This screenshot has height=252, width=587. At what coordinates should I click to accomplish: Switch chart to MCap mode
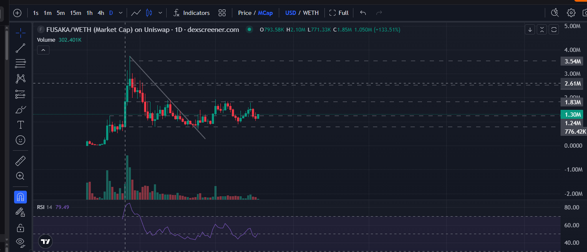265,13
